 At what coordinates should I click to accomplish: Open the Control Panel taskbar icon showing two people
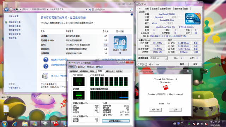35,124
